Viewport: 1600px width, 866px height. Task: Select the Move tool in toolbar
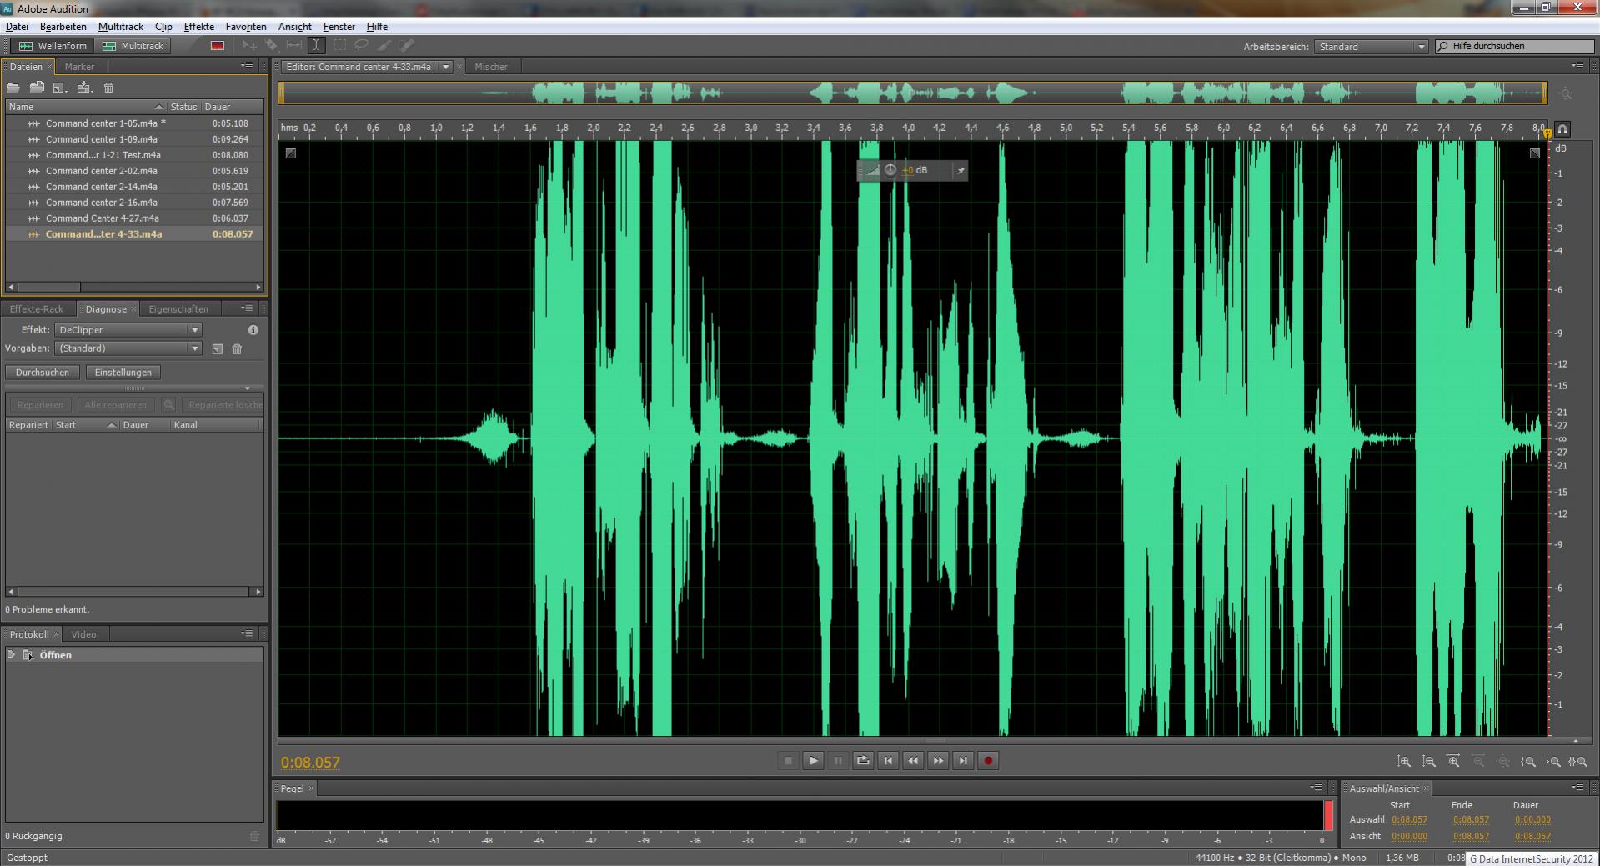click(x=249, y=46)
